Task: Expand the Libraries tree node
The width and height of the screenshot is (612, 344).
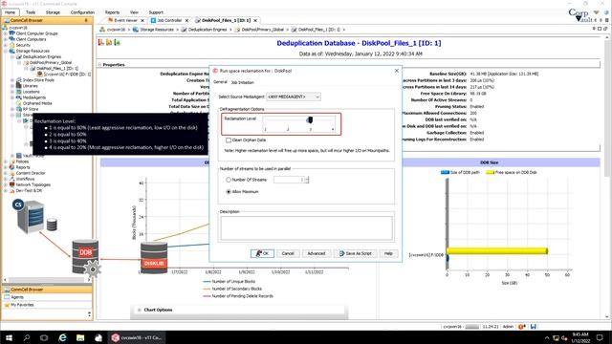Action: tap(12, 86)
